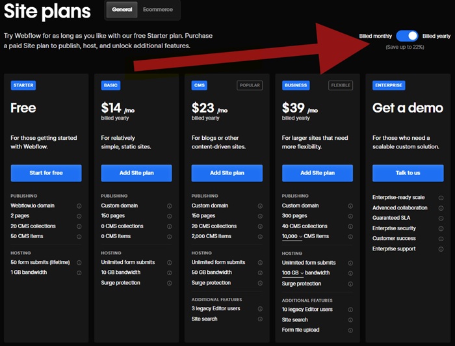The width and height of the screenshot is (455, 346).
Task: Show info for 50 GB bandwidth
Action: [260, 273]
